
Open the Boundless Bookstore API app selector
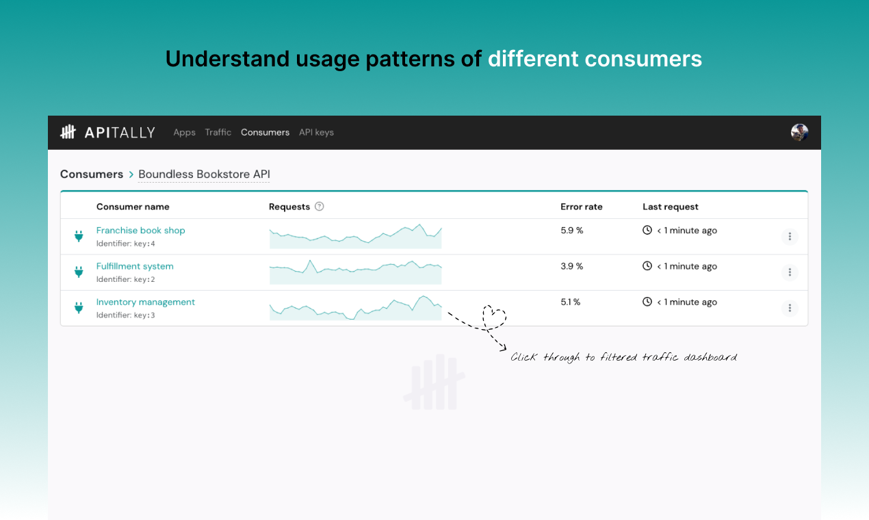pos(204,174)
